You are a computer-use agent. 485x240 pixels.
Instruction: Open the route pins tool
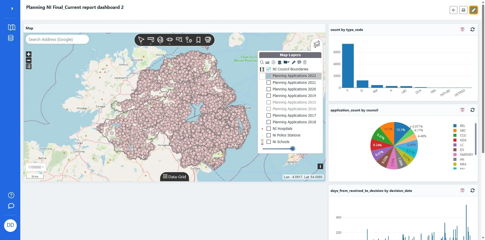(189, 40)
